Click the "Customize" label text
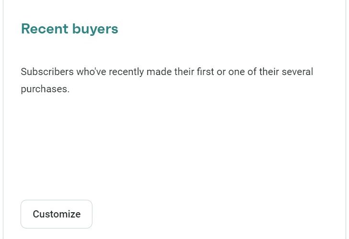 coord(56,214)
